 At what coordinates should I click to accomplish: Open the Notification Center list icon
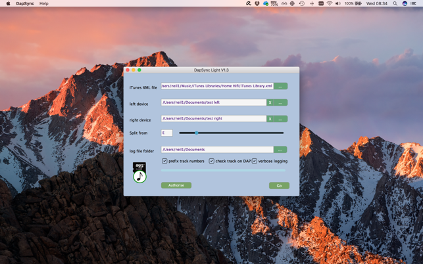tap(413, 3)
